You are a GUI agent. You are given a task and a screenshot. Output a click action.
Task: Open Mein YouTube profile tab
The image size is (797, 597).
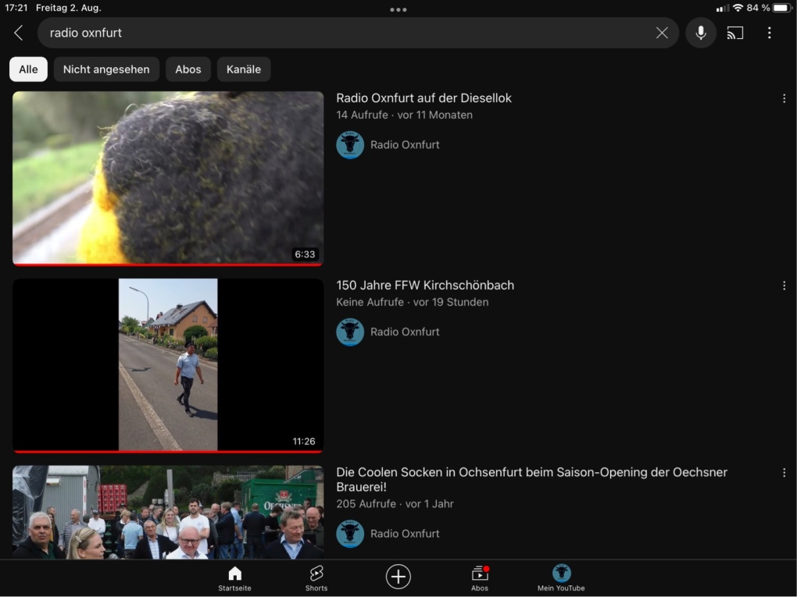coord(561,578)
